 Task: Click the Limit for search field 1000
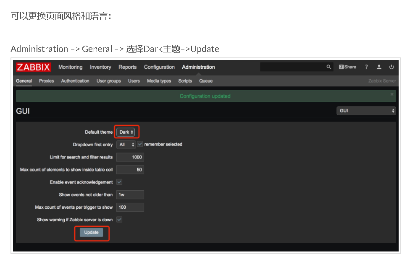click(130, 157)
